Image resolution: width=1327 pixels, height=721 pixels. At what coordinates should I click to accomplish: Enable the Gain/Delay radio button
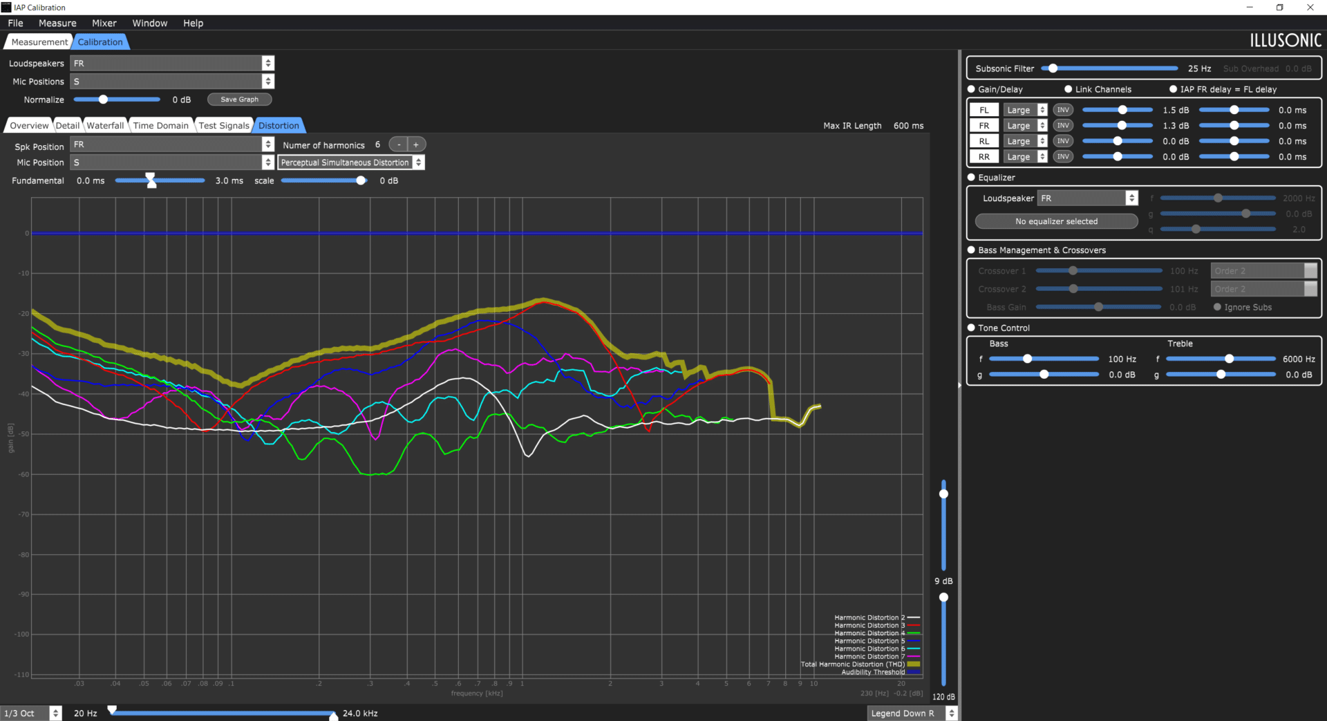[971, 89]
